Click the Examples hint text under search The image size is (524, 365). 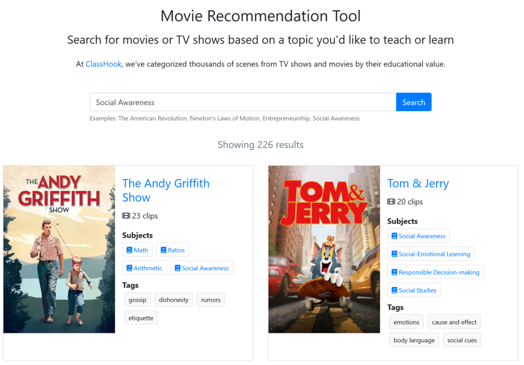point(225,118)
